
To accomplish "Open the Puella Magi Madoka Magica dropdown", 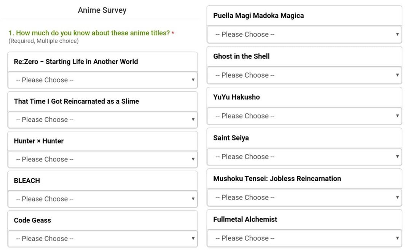I will click(304, 34).
